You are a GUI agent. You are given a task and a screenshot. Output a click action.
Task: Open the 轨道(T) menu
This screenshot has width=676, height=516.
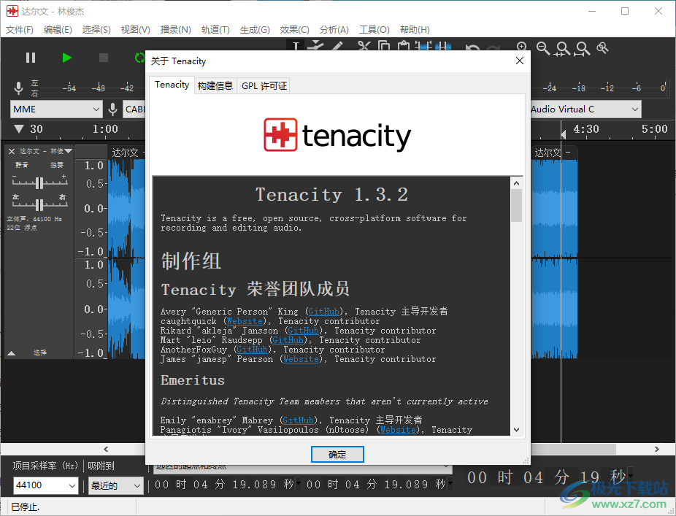[x=215, y=30]
